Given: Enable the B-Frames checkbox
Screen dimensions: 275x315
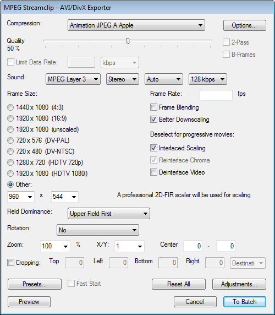Looking at the screenshot, I should tap(226, 54).
